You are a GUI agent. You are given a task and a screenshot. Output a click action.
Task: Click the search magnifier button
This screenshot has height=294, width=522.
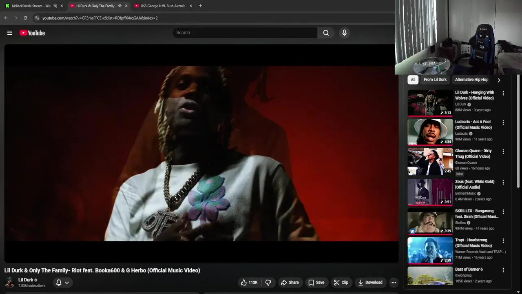pyautogui.click(x=326, y=33)
